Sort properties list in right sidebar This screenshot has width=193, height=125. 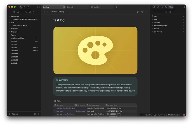[x=166, y=12]
